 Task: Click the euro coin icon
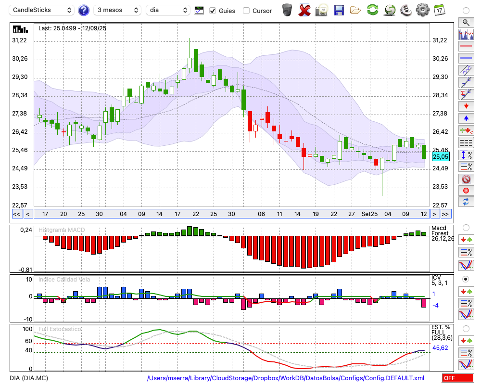coord(406,10)
